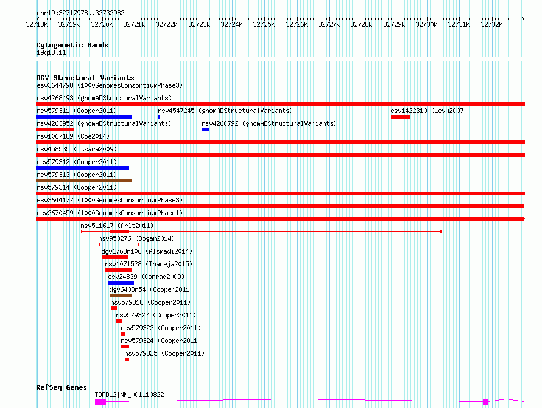Click the RefSeq Genes track title
This screenshot has width=542, height=408.
click(62, 387)
